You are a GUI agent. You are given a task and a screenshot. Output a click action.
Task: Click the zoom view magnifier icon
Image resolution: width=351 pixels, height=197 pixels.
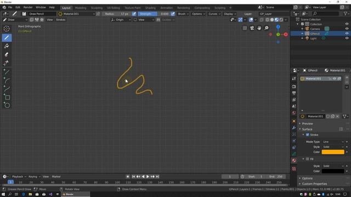point(267,28)
